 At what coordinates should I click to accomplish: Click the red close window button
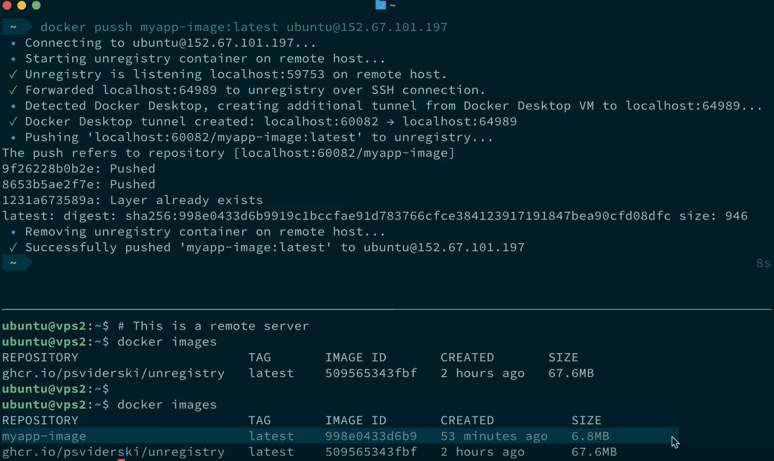7,5
